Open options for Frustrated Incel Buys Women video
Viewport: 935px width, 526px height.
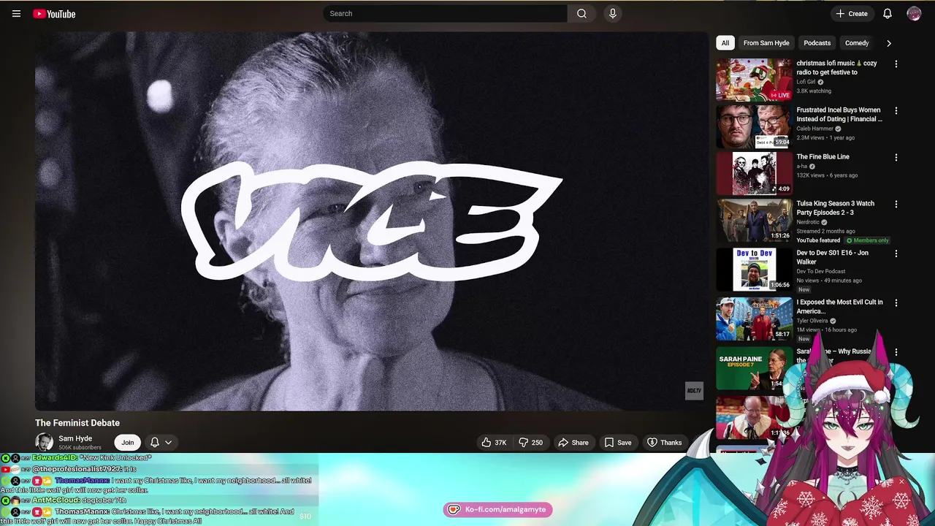click(896, 111)
